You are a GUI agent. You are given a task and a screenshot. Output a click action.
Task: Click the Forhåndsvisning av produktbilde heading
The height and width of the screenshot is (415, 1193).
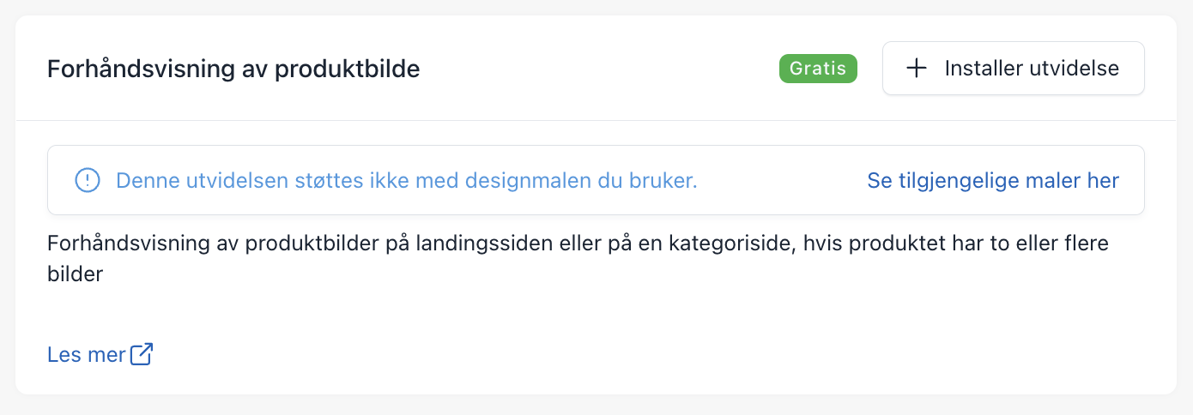click(233, 69)
